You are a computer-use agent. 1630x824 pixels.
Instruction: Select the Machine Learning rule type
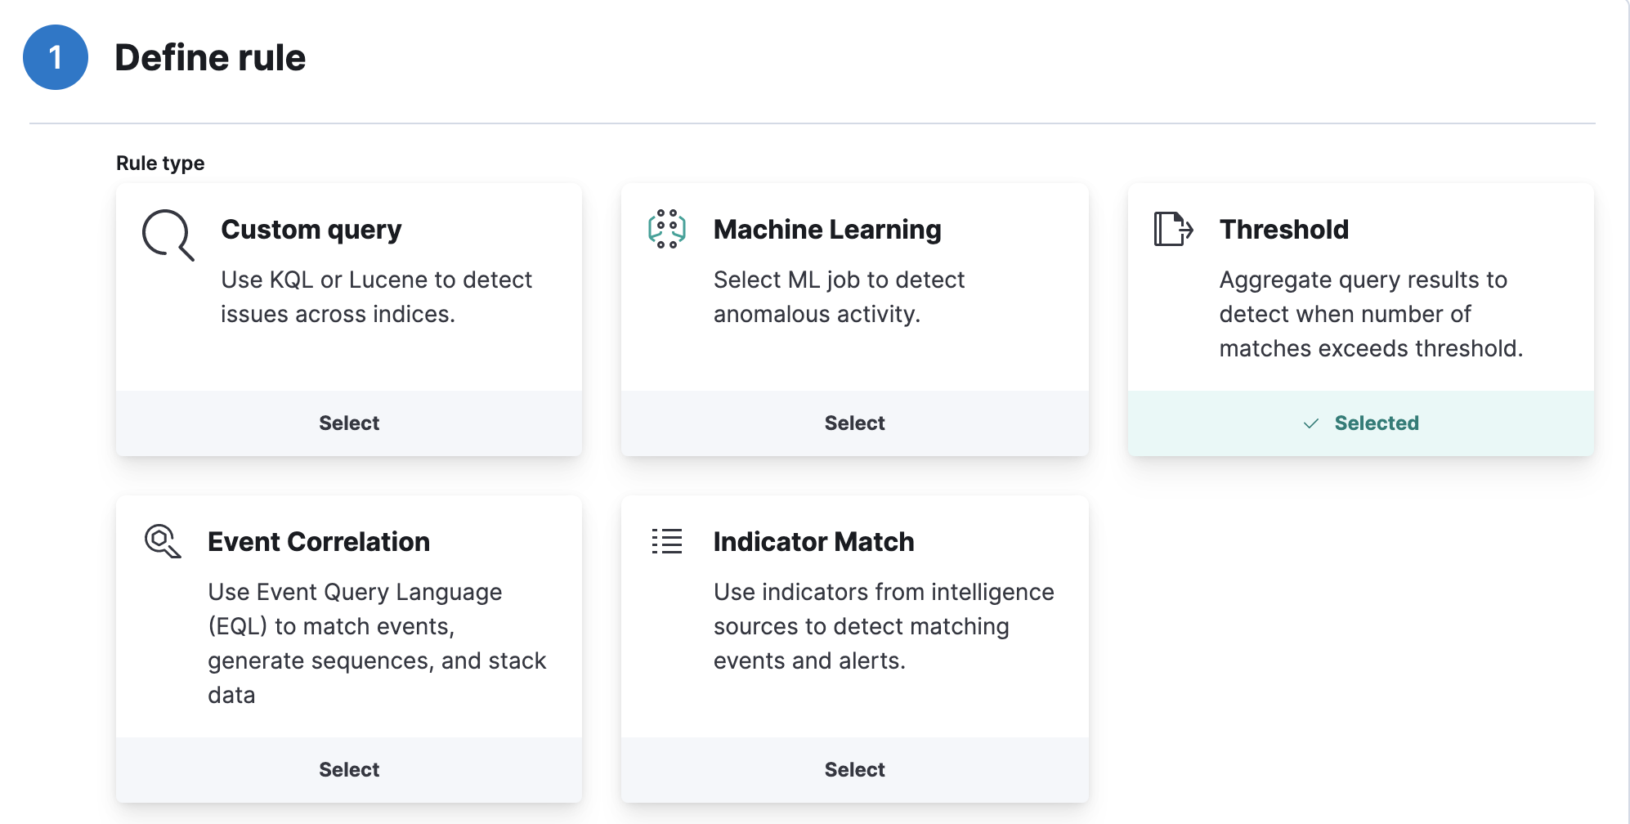point(854,423)
